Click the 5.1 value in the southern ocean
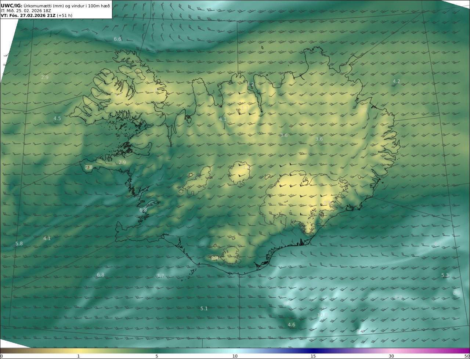470x359 pixels. pos(204,308)
